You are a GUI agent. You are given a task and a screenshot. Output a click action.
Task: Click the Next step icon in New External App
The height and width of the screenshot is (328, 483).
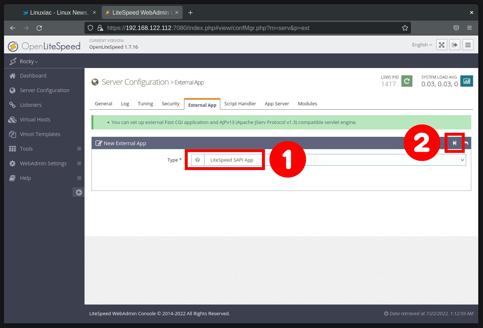(x=454, y=143)
